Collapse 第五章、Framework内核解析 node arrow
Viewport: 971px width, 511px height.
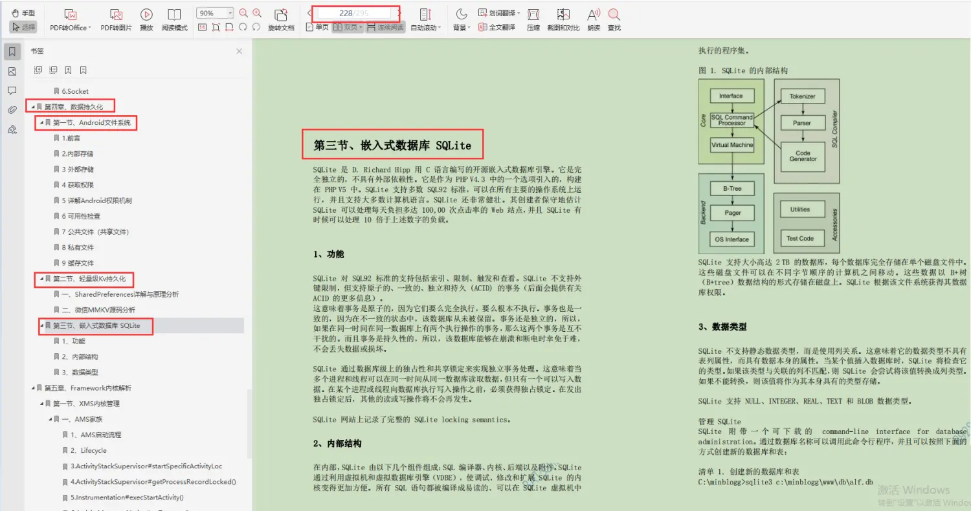[x=33, y=388]
